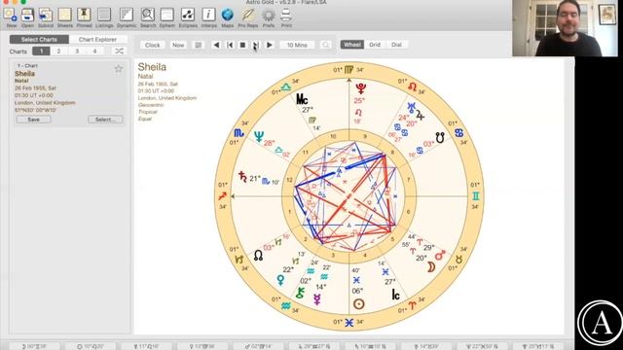The width and height of the screenshot is (623, 350).
Task: Step chart backward with left arrow
Action: (216, 45)
